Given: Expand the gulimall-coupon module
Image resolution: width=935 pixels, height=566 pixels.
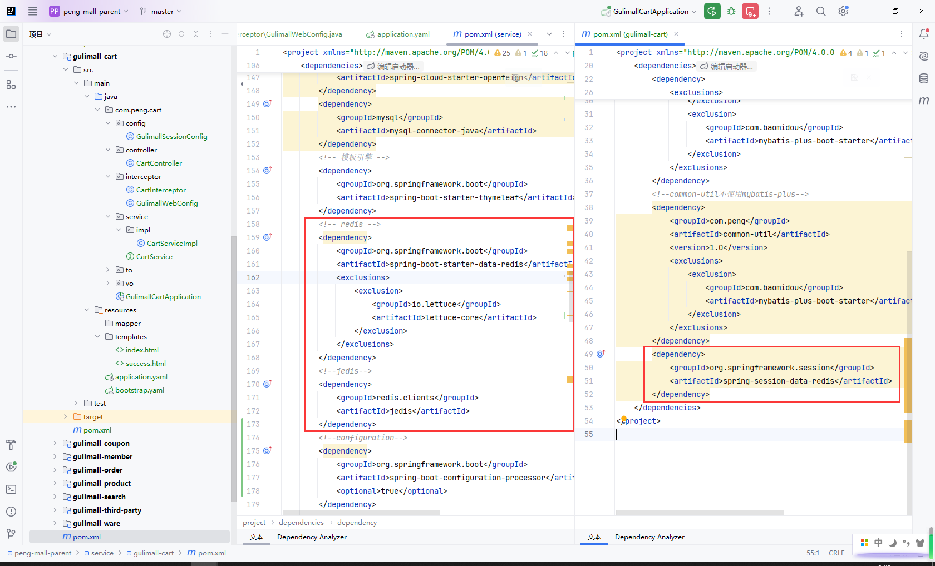Looking at the screenshot, I should [55, 443].
